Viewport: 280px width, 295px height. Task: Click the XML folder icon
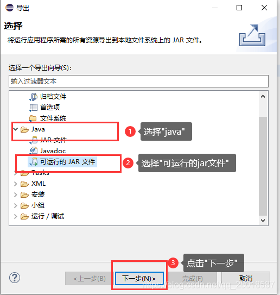point(24,184)
